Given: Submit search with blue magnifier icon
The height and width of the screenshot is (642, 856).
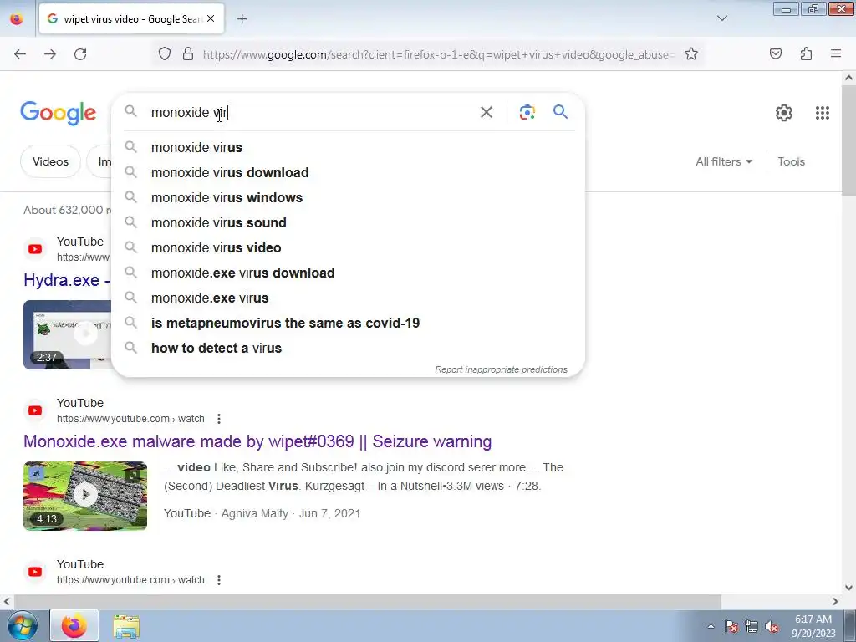Looking at the screenshot, I should pyautogui.click(x=560, y=112).
